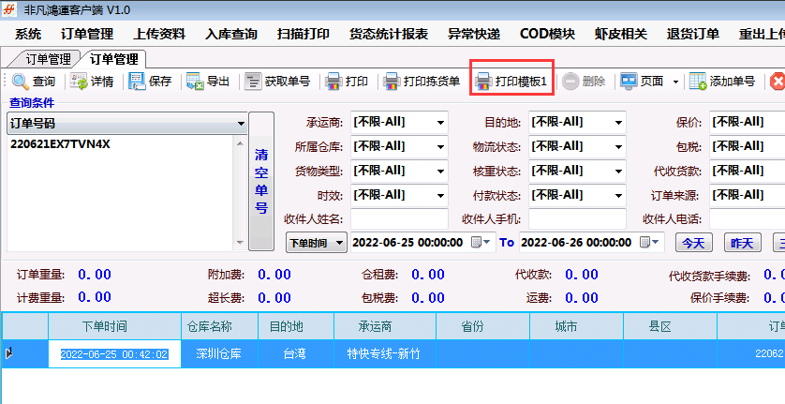The width and height of the screenshot is (785, 404).
Task: Open the COD模块 menu
Action: coord(547,34)
